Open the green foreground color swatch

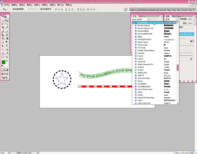coord(4,62)
